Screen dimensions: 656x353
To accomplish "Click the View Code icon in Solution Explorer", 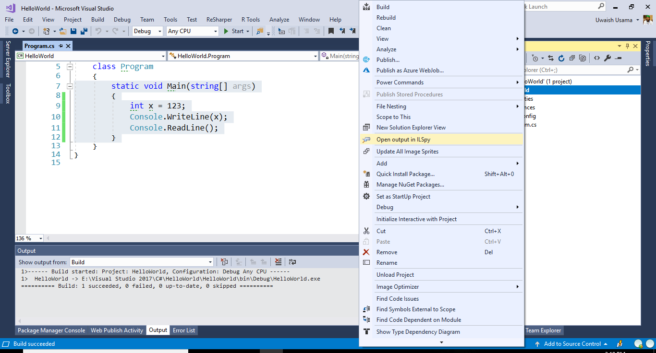I will tap(597, 58).
